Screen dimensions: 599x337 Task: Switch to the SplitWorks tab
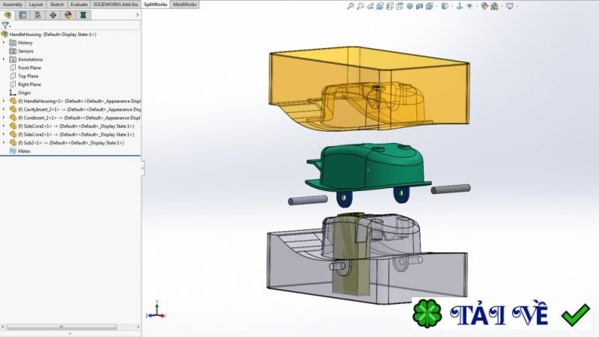tap(156, 4)
